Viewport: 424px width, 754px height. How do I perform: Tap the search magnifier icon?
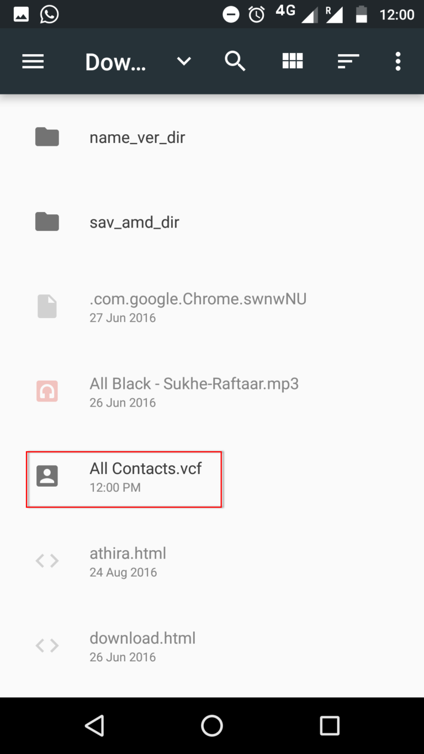pyautogui.click(x=235, y=62)
